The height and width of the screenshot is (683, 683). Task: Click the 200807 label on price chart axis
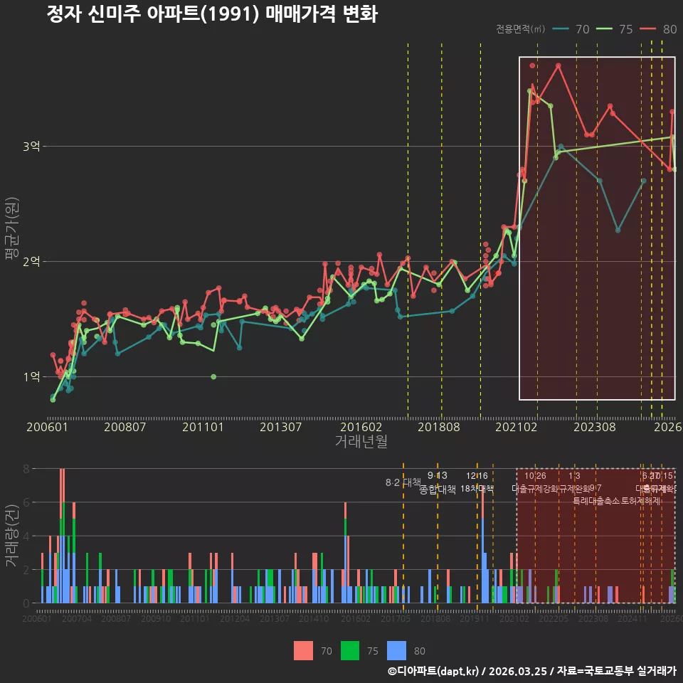pyautogui.click(x=125, y=427)
